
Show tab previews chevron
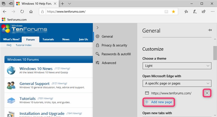tap(69, 3)
